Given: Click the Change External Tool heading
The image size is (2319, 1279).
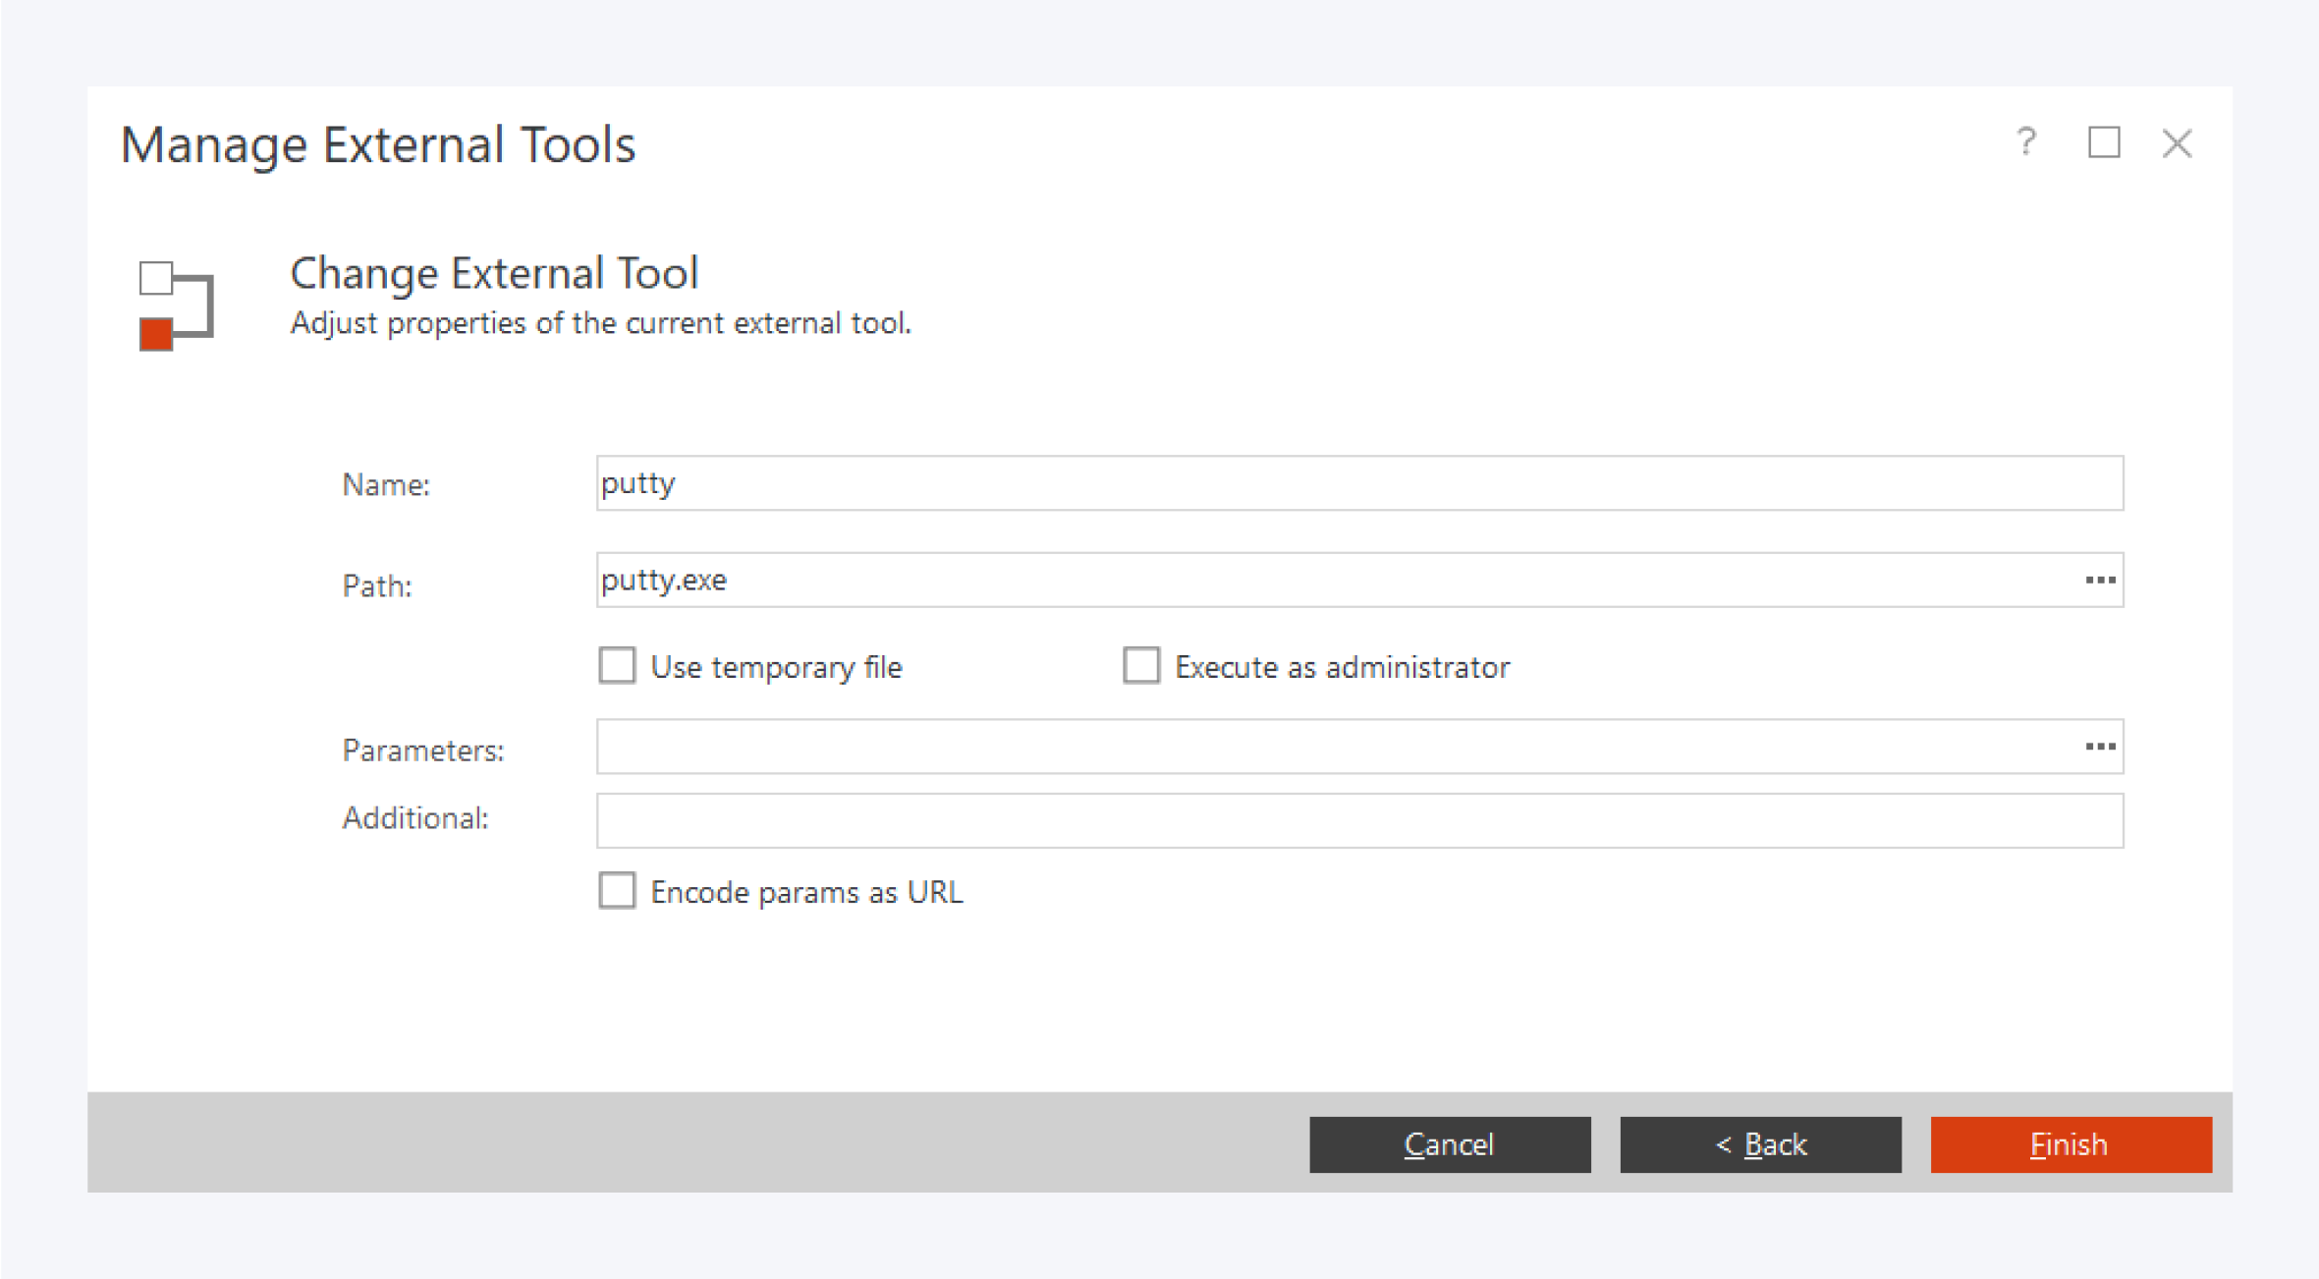Looking at the screenshot, I should tap(494, 273).
